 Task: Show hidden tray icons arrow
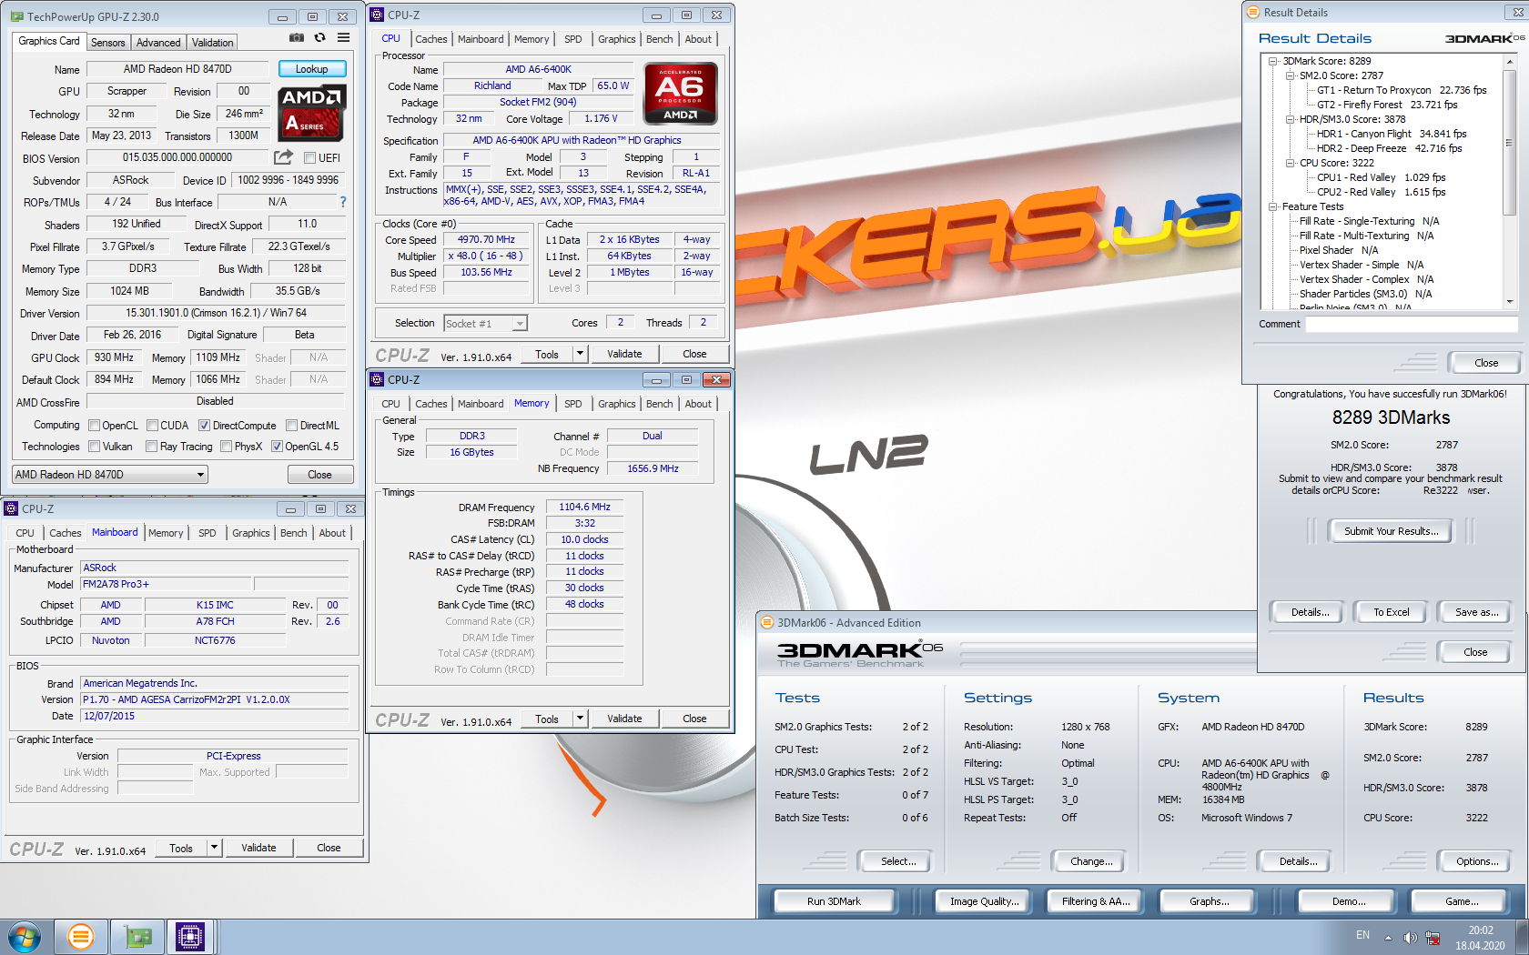pyautogui.click(x=1388, y=938)
